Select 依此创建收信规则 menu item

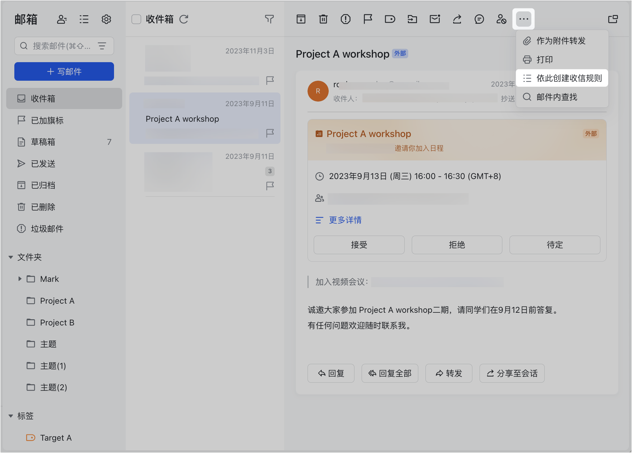pyautogui.click(x=562, y=78)
